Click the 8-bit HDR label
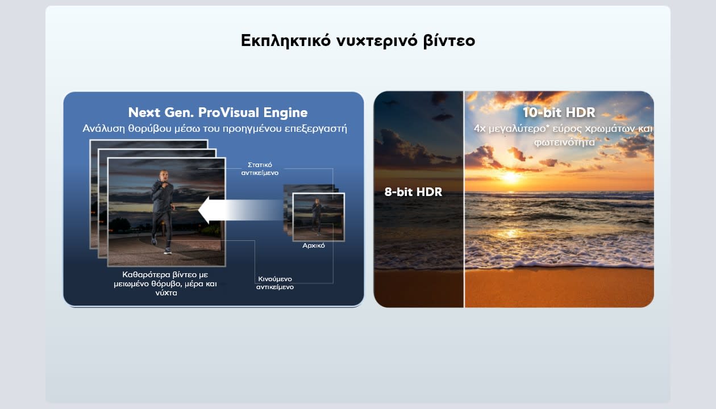The image size is (716, 409). pos(413,192)
